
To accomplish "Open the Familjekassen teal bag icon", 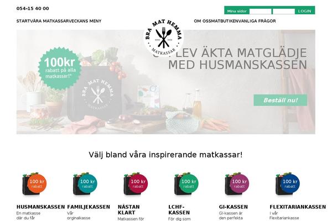I will pos(85,184).
